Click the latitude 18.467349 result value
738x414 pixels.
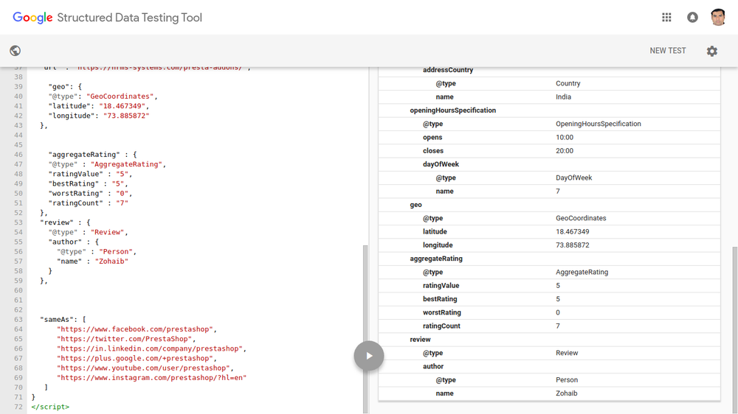click(573, 231)
